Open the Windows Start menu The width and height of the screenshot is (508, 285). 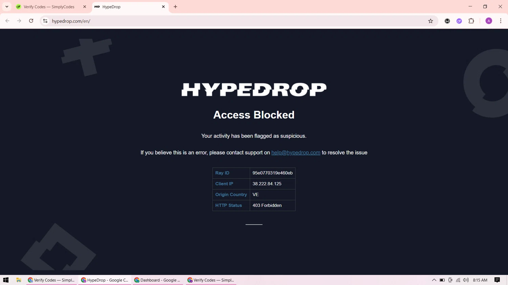click(x=6, y=280)
